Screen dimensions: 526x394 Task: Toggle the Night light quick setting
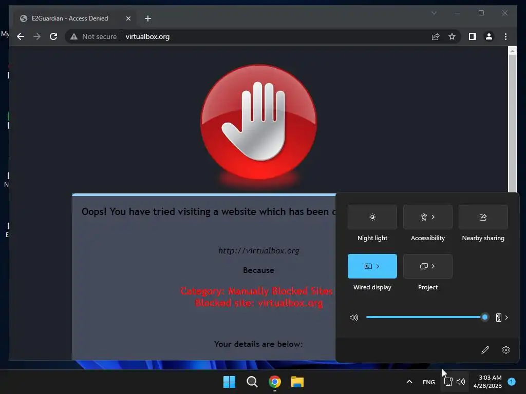[x=372, y=217]
